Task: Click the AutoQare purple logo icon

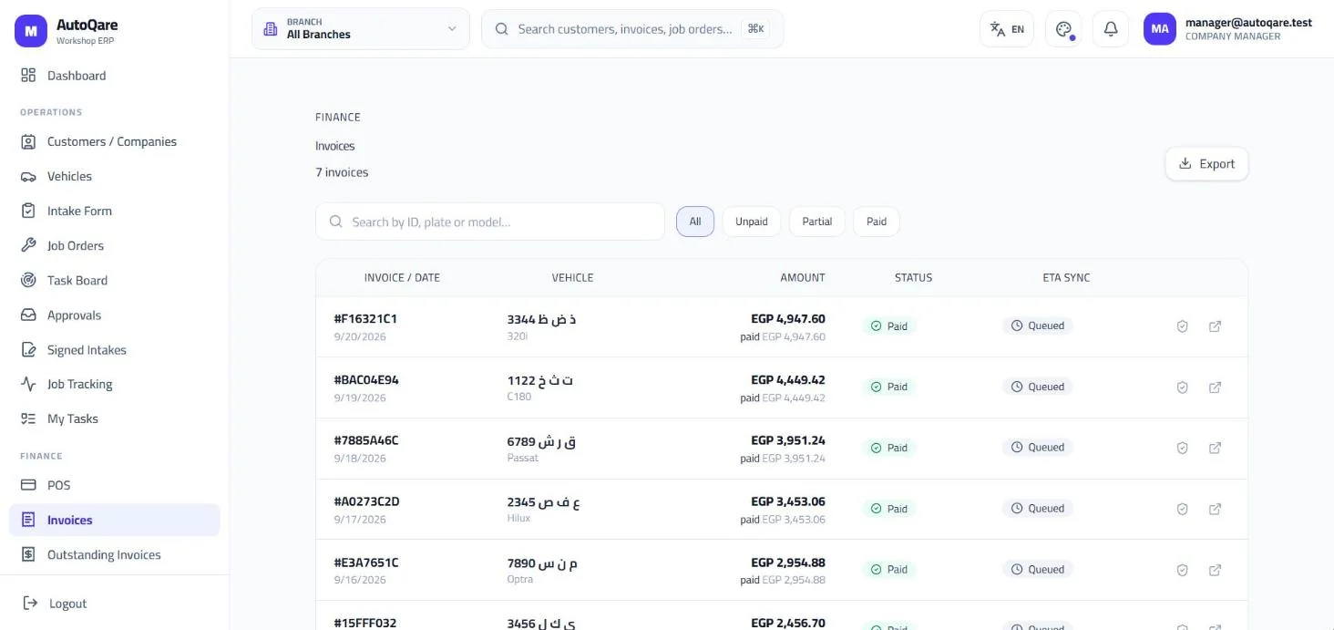Action: tap(30, 31)
